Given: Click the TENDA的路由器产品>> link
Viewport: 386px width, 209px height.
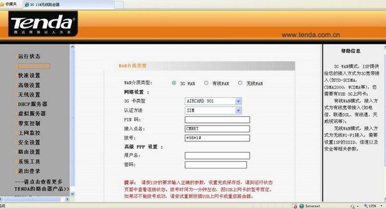Looking at the screenshot, I should tap(42, 189).
